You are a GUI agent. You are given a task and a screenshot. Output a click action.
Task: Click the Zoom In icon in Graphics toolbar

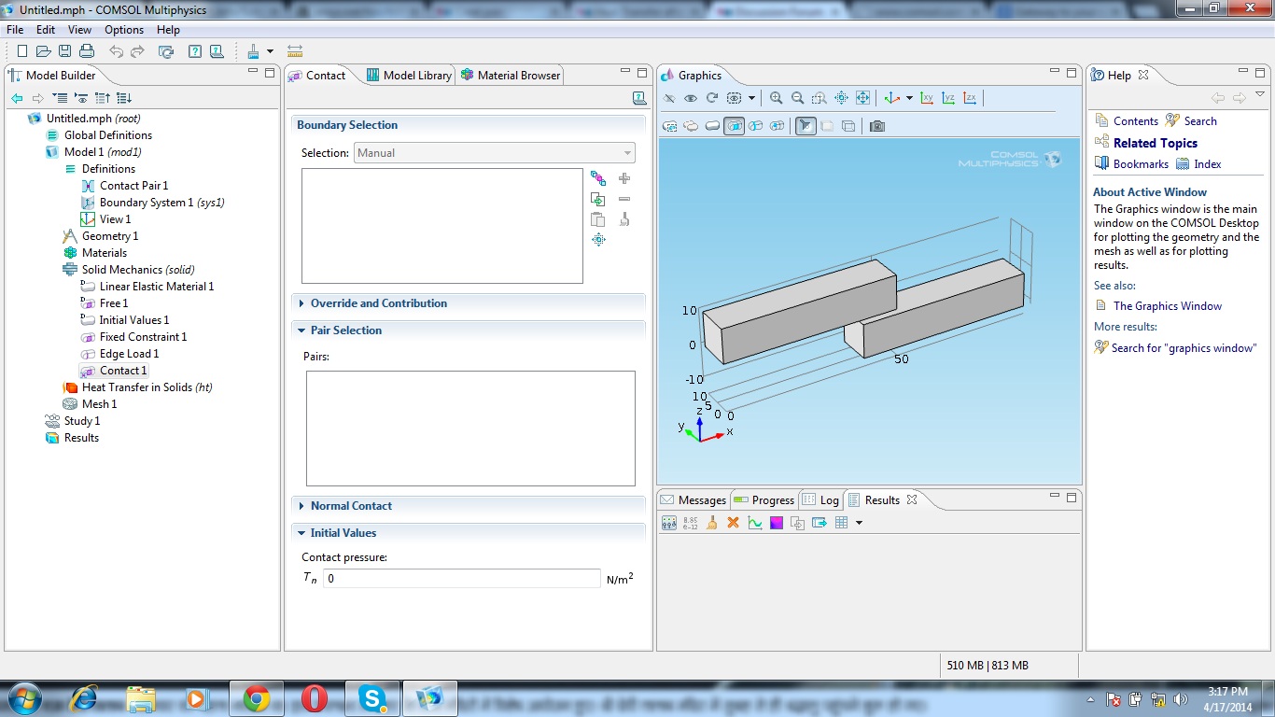[x=776, y=98]
